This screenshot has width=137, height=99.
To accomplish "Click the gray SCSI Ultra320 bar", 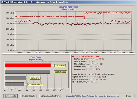I will [28, 72].
